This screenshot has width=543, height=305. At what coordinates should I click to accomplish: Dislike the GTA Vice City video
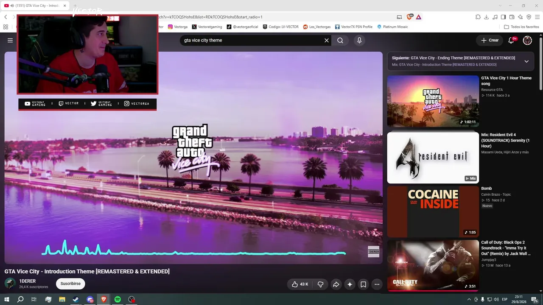point(321,284)
